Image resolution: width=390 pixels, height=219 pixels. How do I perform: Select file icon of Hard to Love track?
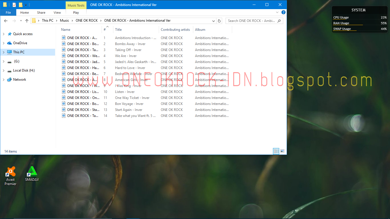click(x=64, y=68)
